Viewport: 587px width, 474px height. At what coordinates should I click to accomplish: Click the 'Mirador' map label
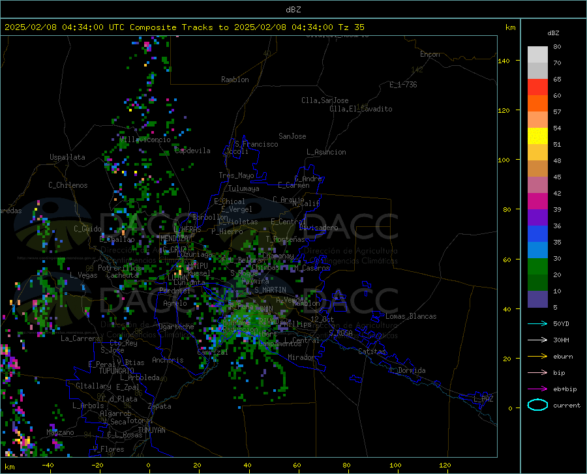click(x=301, y=357)
